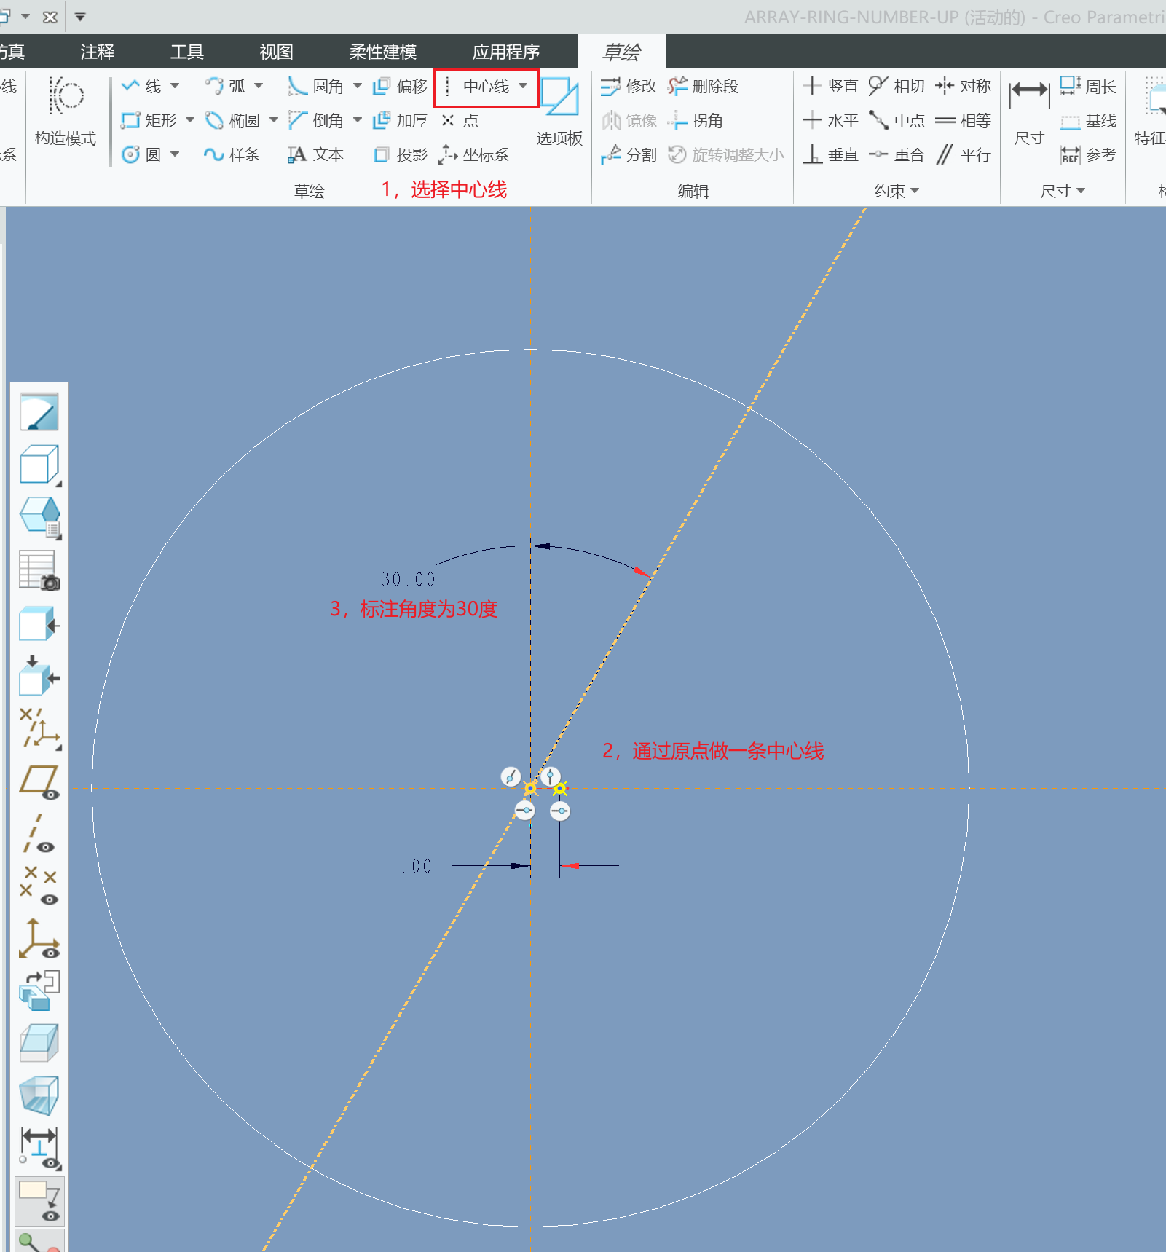1166x1252 pixels.
Task: Click the 删除段 (Delete Segment) tool
Action: (x=704, y=87)
